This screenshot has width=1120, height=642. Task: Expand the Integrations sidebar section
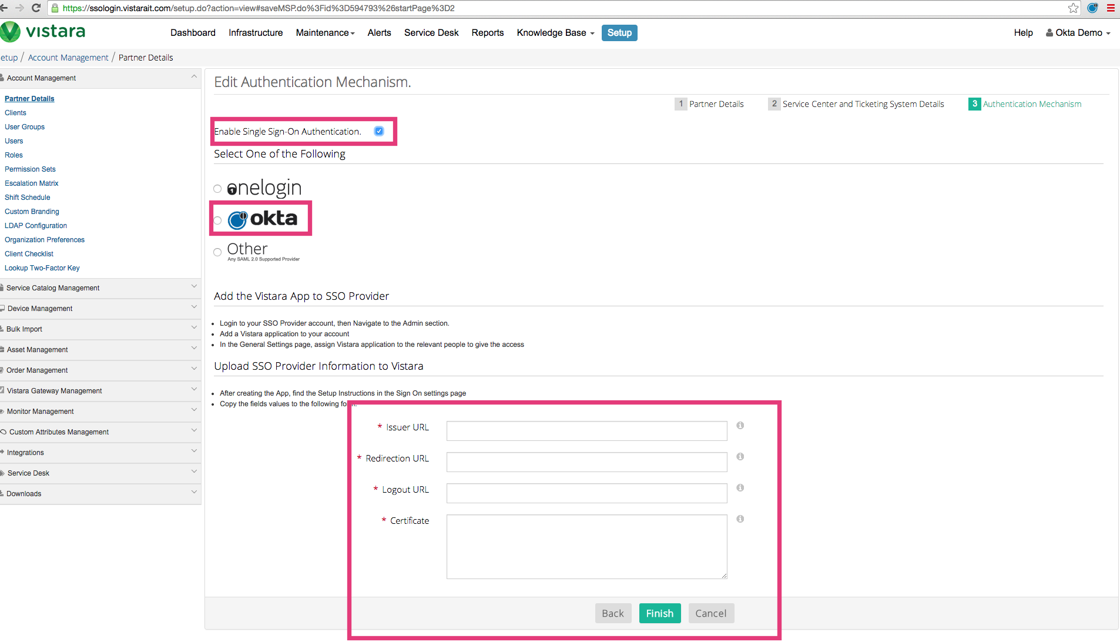tap(100, 453)
